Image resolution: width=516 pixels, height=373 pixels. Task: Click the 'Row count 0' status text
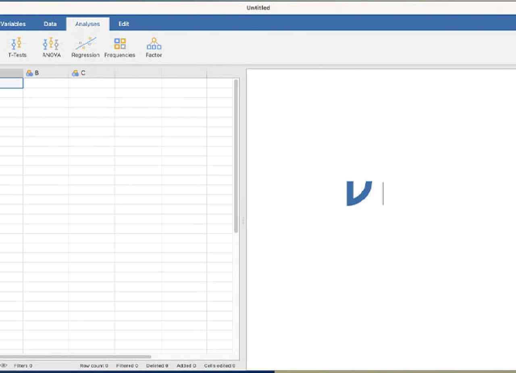pyautogui.click(x=94, y=366)
